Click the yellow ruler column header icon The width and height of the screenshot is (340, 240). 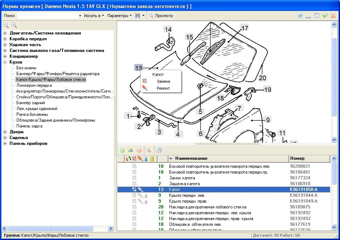(152, 159)
